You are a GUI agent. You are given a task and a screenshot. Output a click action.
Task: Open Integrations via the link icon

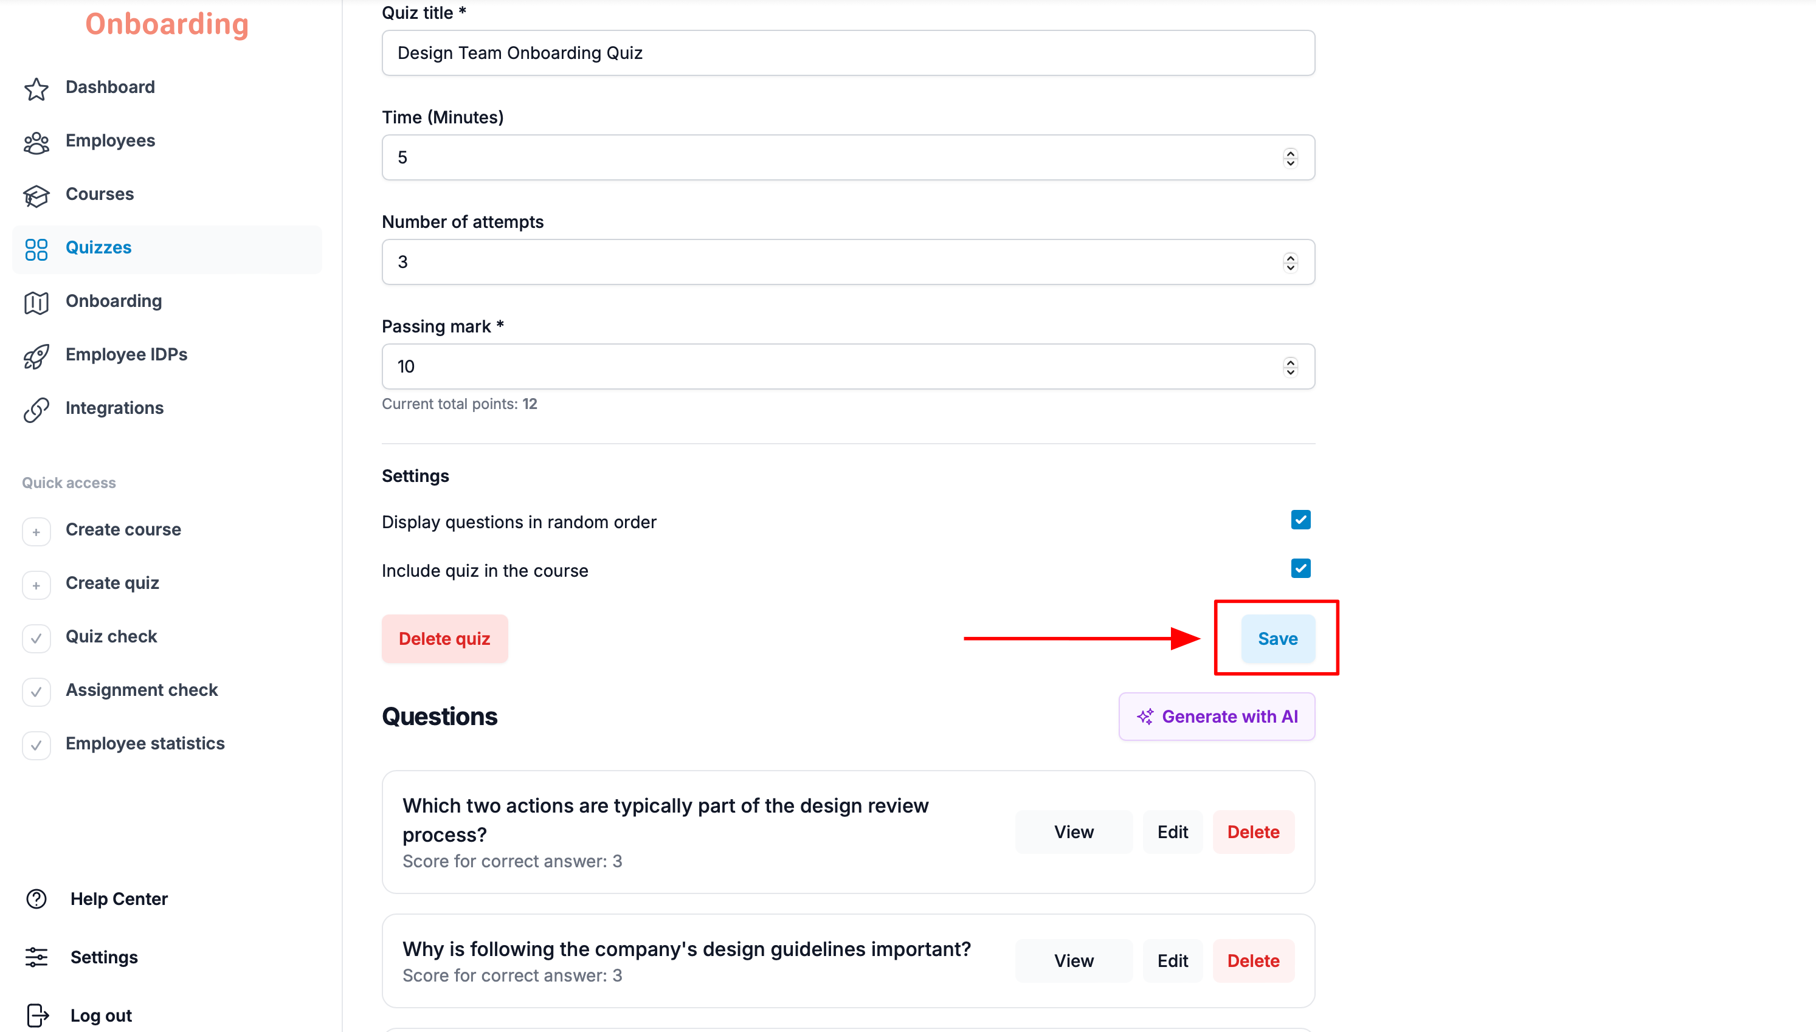pyautogui.click(x=36, y=409)
